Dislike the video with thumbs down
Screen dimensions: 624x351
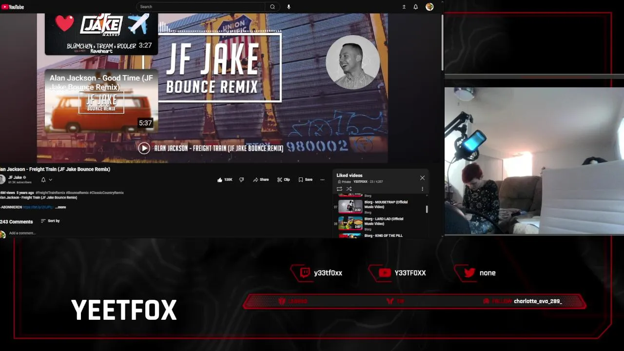[x=241, y=180]
